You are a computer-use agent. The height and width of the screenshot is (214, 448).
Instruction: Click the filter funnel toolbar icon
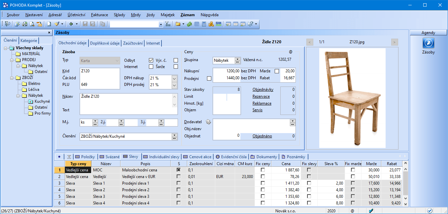(168, 24)
